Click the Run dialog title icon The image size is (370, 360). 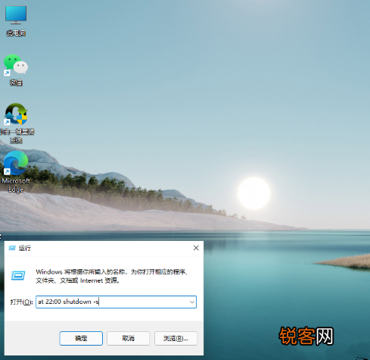(x=12, y=248)
